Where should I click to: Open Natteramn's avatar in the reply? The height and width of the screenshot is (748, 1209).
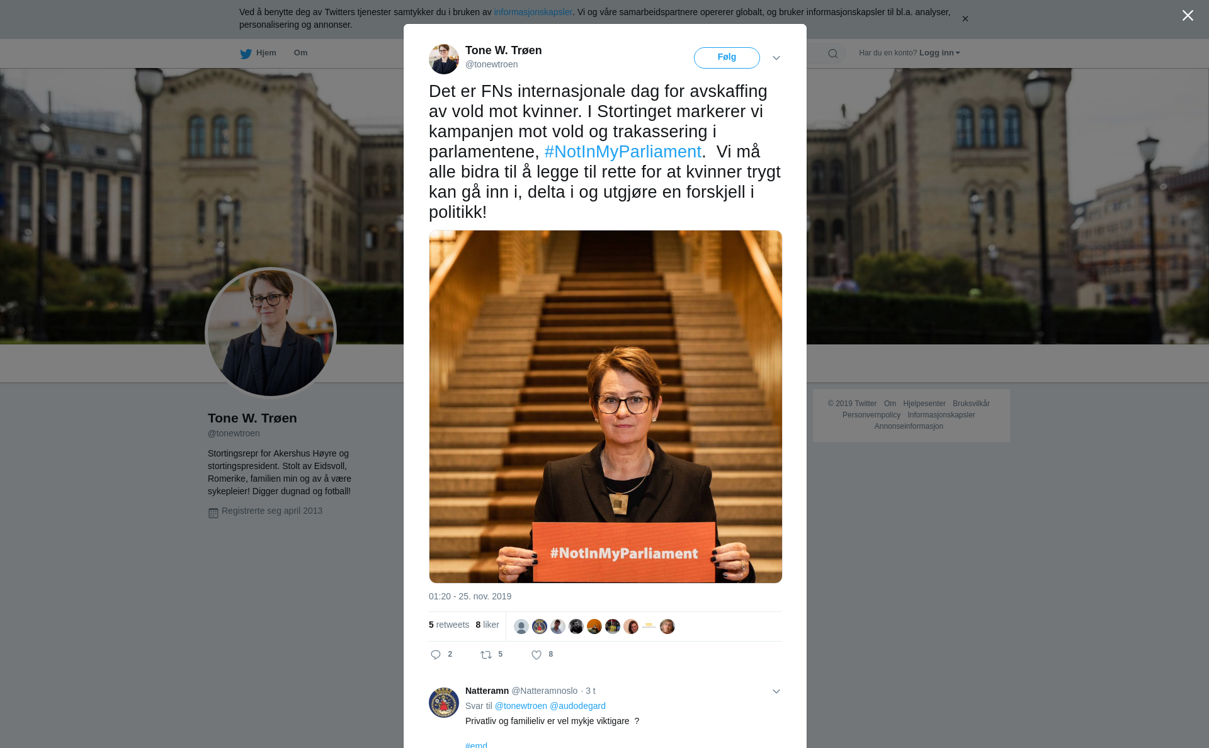point(444,703)
